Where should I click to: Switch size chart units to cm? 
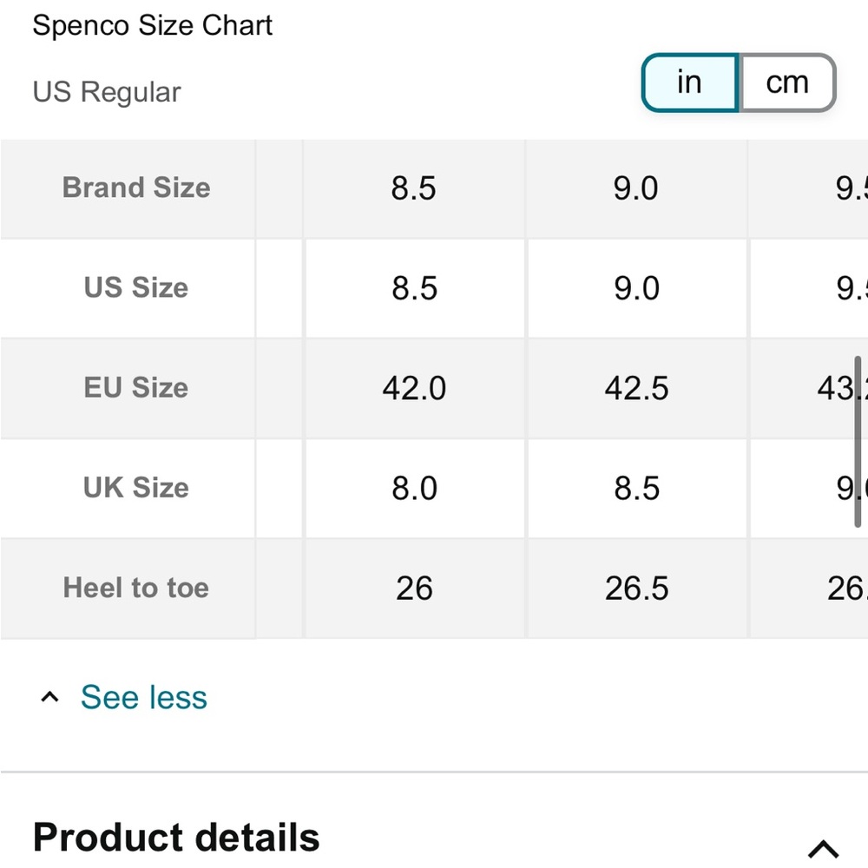click(787, 83)
